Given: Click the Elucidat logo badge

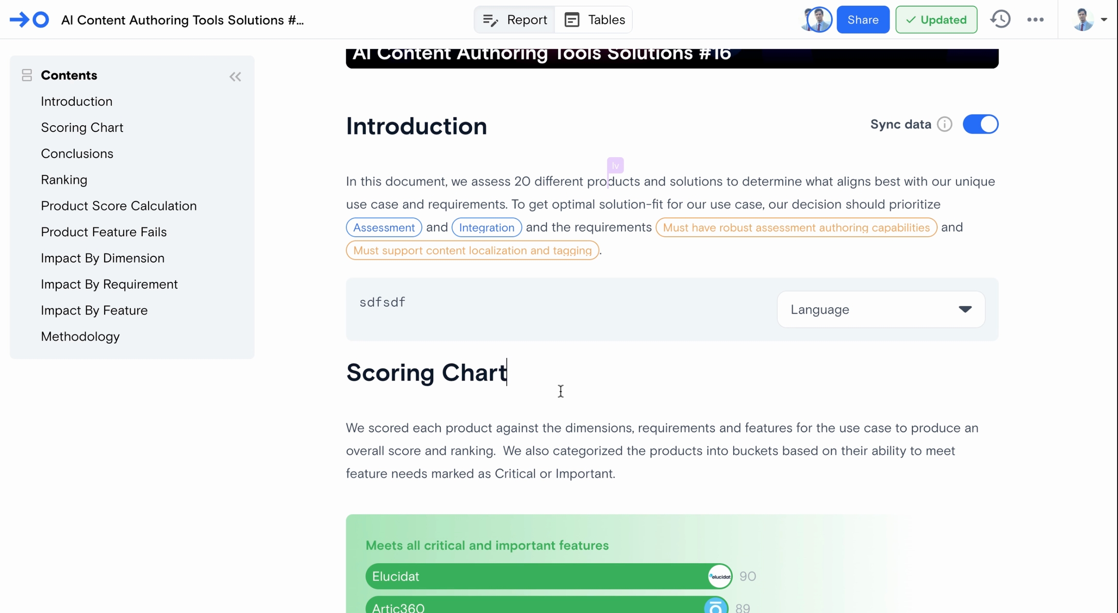Looking at the screenshot, I should pyautogui.click(x=720, y=577).
